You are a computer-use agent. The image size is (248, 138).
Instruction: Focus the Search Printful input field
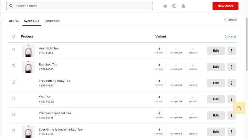80,6
